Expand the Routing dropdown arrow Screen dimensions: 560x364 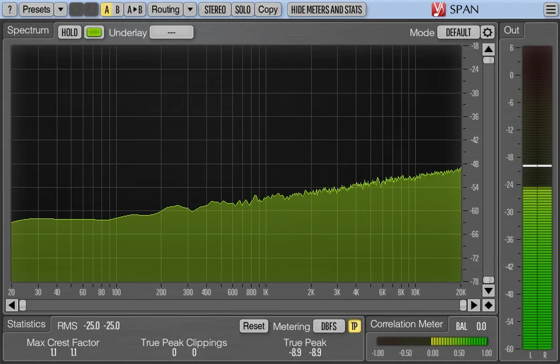tap(190, 9)
